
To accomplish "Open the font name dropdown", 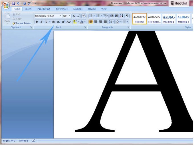I will pyautogui.click(x=60, y=16).
